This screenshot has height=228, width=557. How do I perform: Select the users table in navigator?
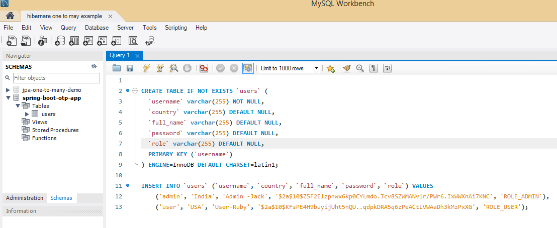point(48,114)
